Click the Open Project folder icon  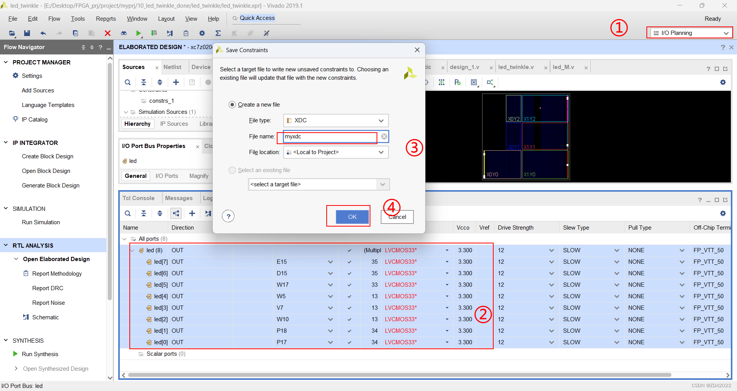(x=12, y=33)
